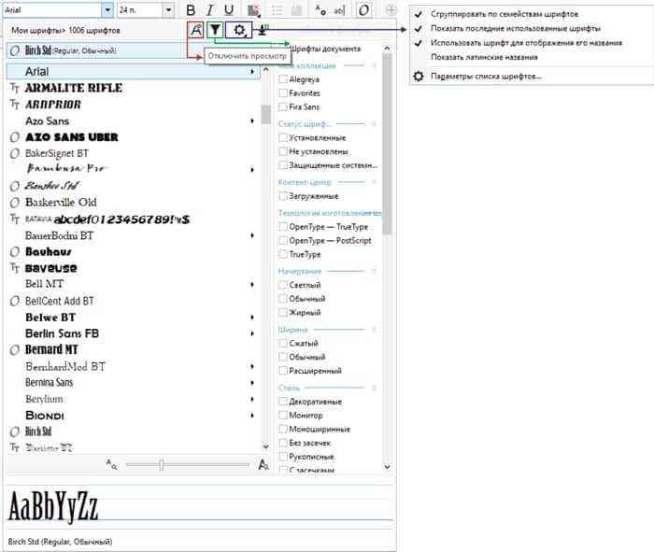The height and width of the screenshot is (552, 654).
Task: Click the TrueType icon beside Baveuse
Action: point(15,268)
